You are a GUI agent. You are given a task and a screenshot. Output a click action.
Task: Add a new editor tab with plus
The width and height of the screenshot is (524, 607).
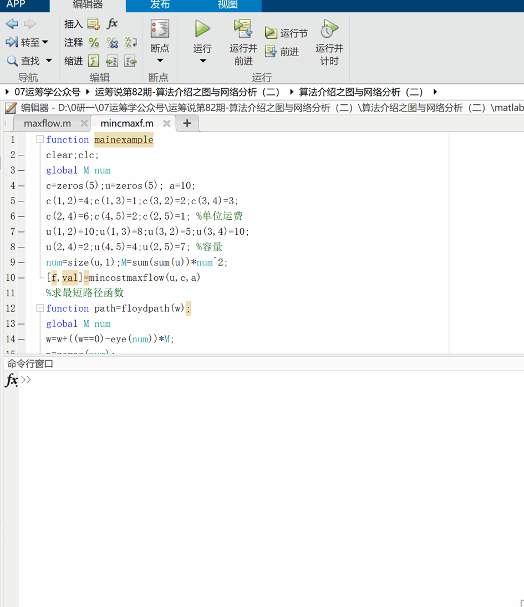[187, 123]
